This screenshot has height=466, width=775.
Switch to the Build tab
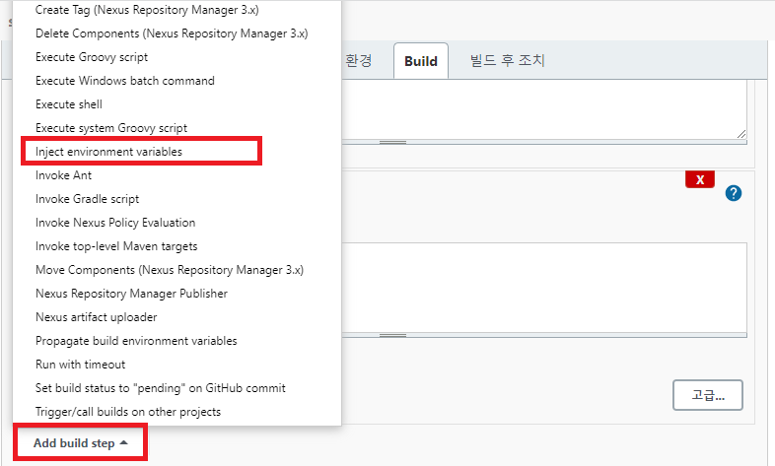click(421, 61)
